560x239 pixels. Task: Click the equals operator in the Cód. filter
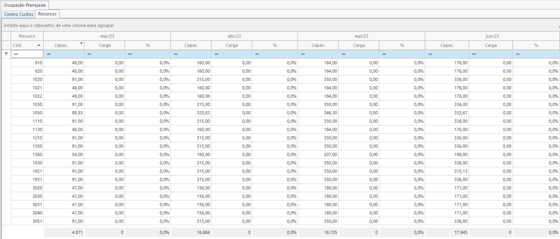[16, 54]
